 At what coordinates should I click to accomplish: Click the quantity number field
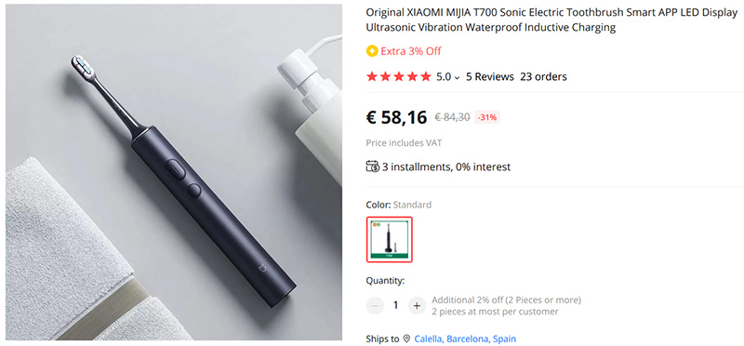click(x=396, y=306)
